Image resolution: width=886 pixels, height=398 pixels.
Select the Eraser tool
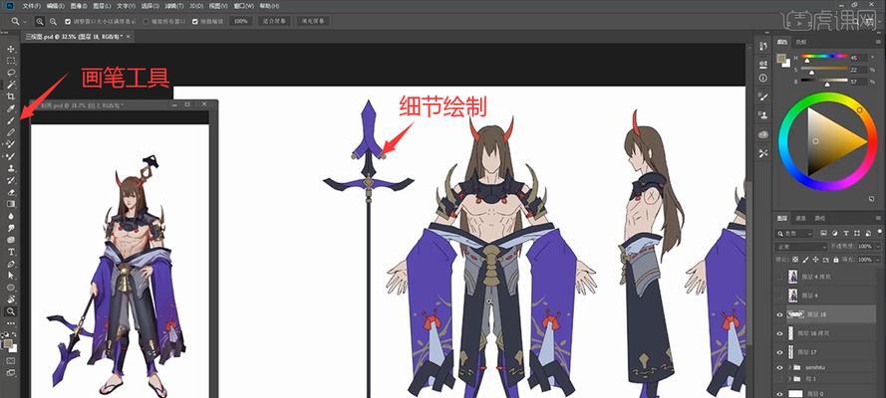click(11, 192)
